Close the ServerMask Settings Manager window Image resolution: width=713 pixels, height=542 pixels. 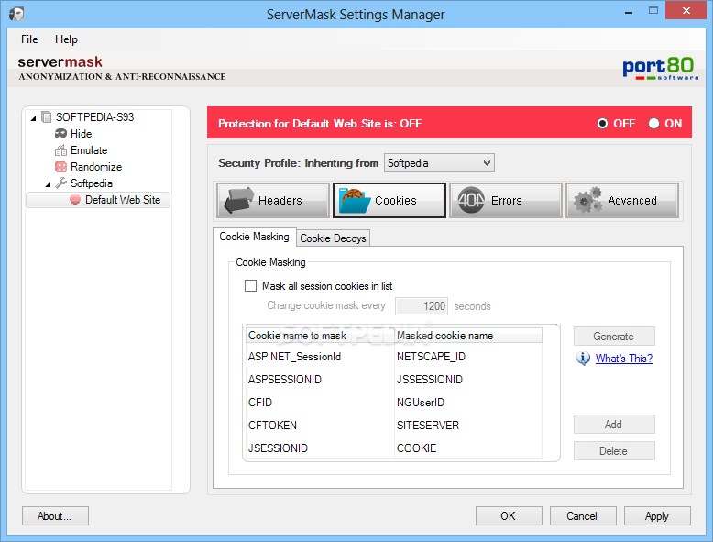coord(686,10)
